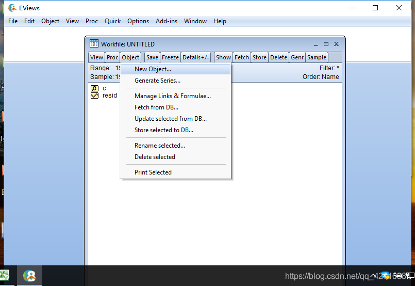Screen dimensions: 415x286
Task: Toggle Details+/- in the workfile toolbar
Action: [x=195, y=57]
